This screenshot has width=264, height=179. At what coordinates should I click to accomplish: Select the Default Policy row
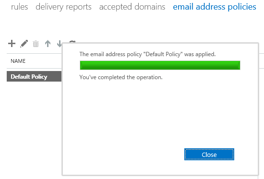point(34,76)
